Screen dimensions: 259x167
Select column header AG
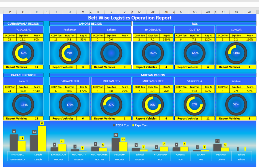(x=195, y=12)
